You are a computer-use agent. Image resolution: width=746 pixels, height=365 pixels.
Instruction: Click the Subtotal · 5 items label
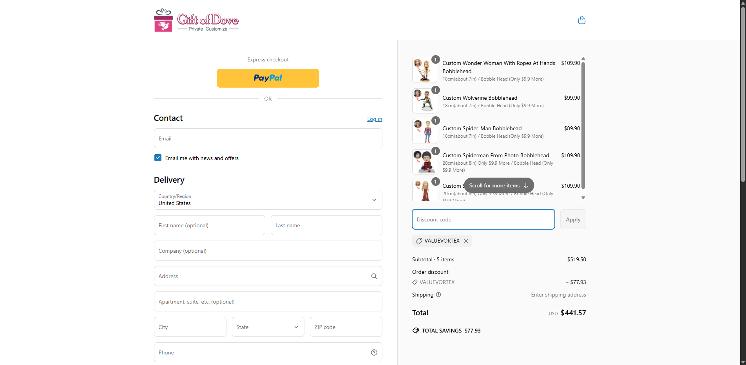click(x=433, y=259)
